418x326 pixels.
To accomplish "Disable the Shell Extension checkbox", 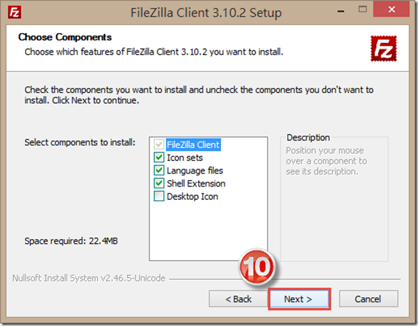I will coord(159,183).
